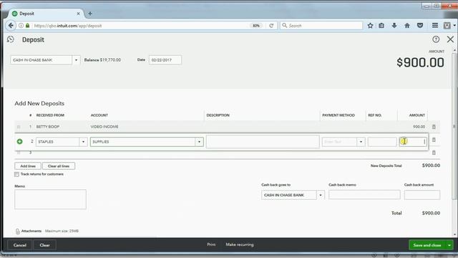Click green add icon on line 2

click(x=19, y=142)
